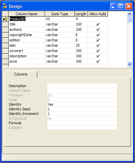Click the Design window title icon
Screen dimensions: 135x163
pos(5,6)
